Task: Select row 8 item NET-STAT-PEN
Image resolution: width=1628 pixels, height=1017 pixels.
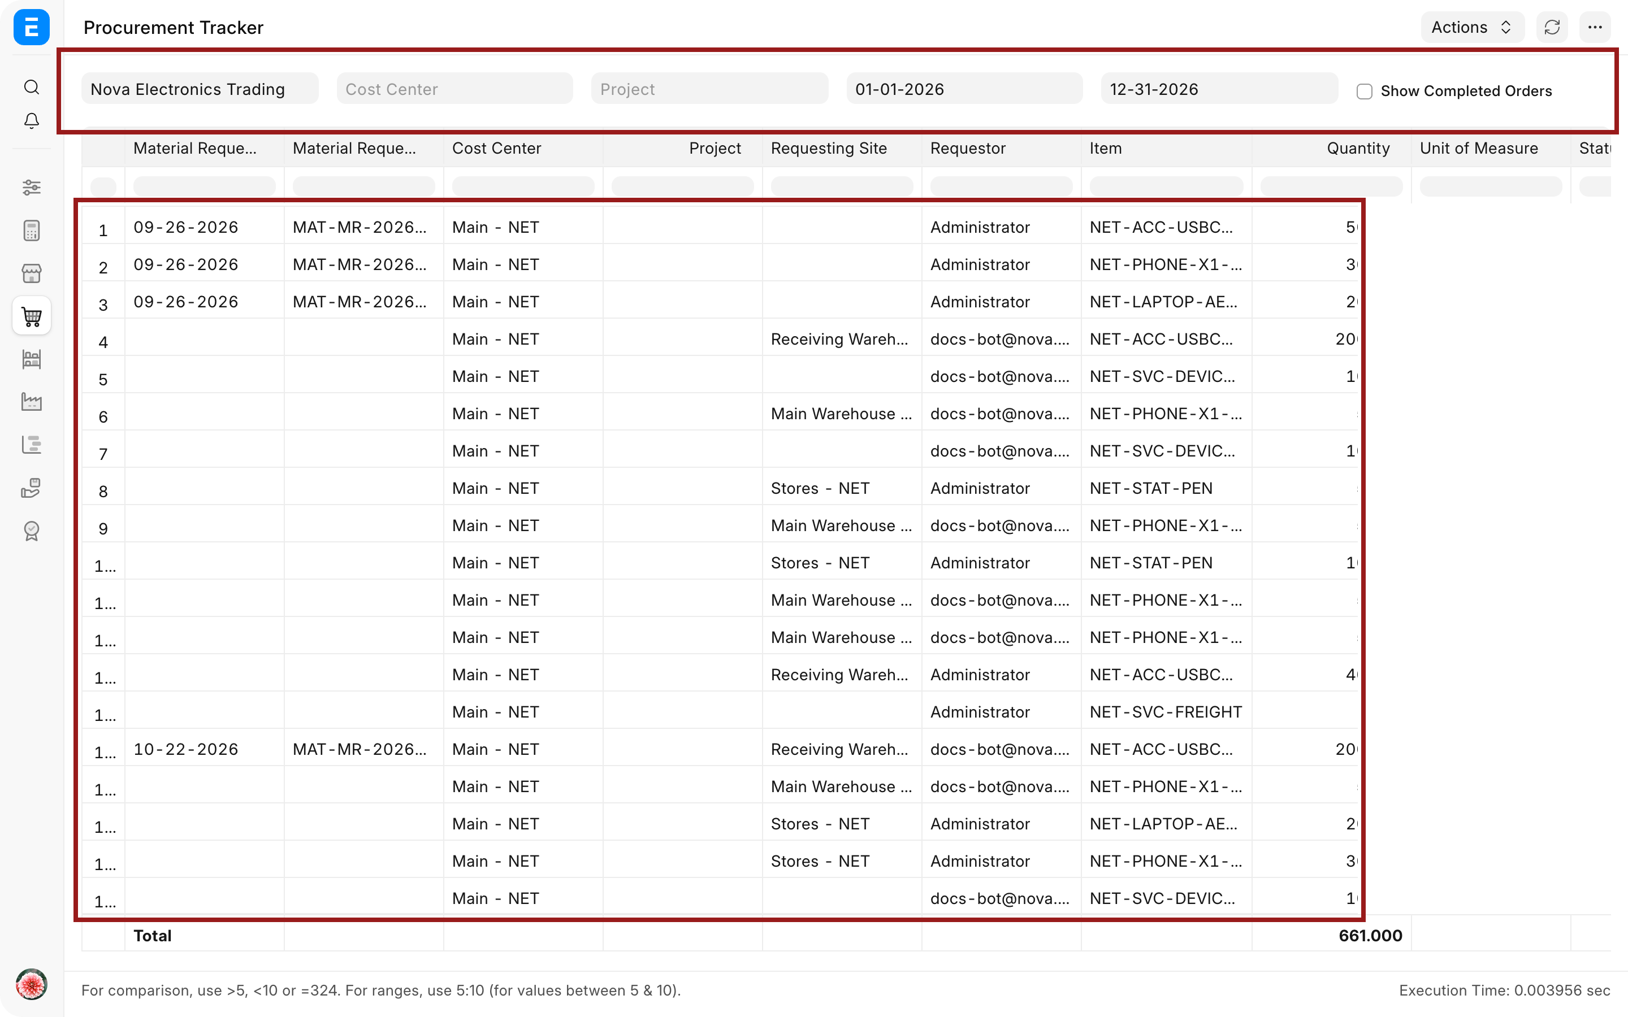Action: [1166, 488]
